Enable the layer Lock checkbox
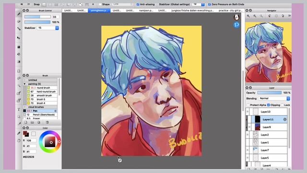The width and height of the screenshot is (307, 173). click(x=282, y=105)
